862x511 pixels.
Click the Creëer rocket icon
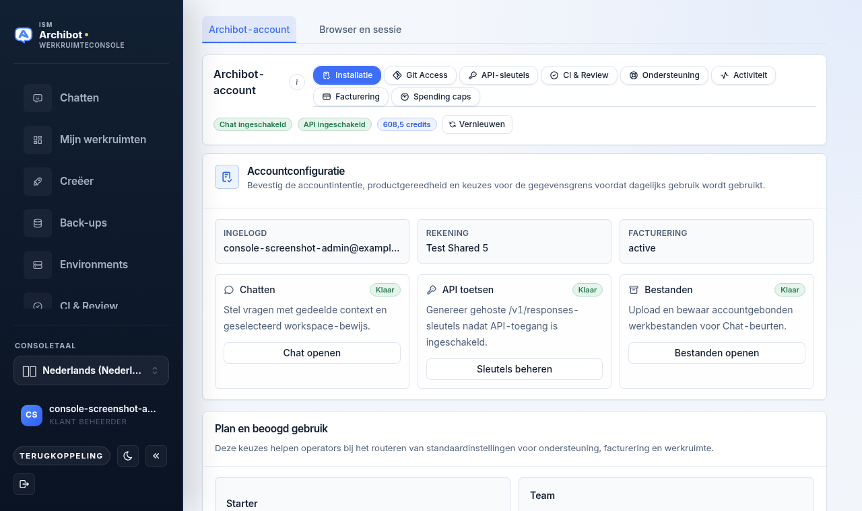click(x=38, y=182)
